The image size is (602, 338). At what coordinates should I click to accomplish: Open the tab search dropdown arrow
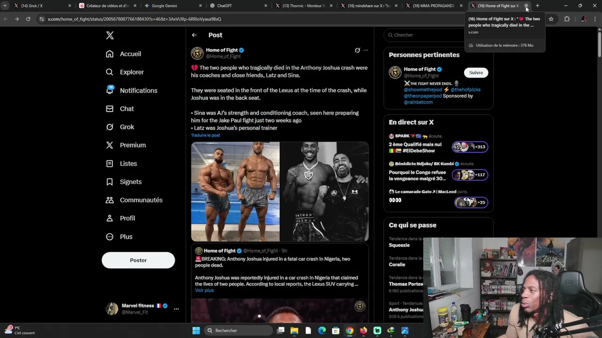click(x=5, y=6)
